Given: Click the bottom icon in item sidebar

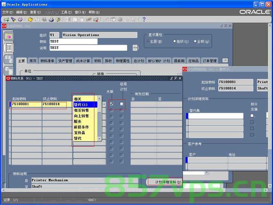Looking at the screenshot, I should coord(9,71).
